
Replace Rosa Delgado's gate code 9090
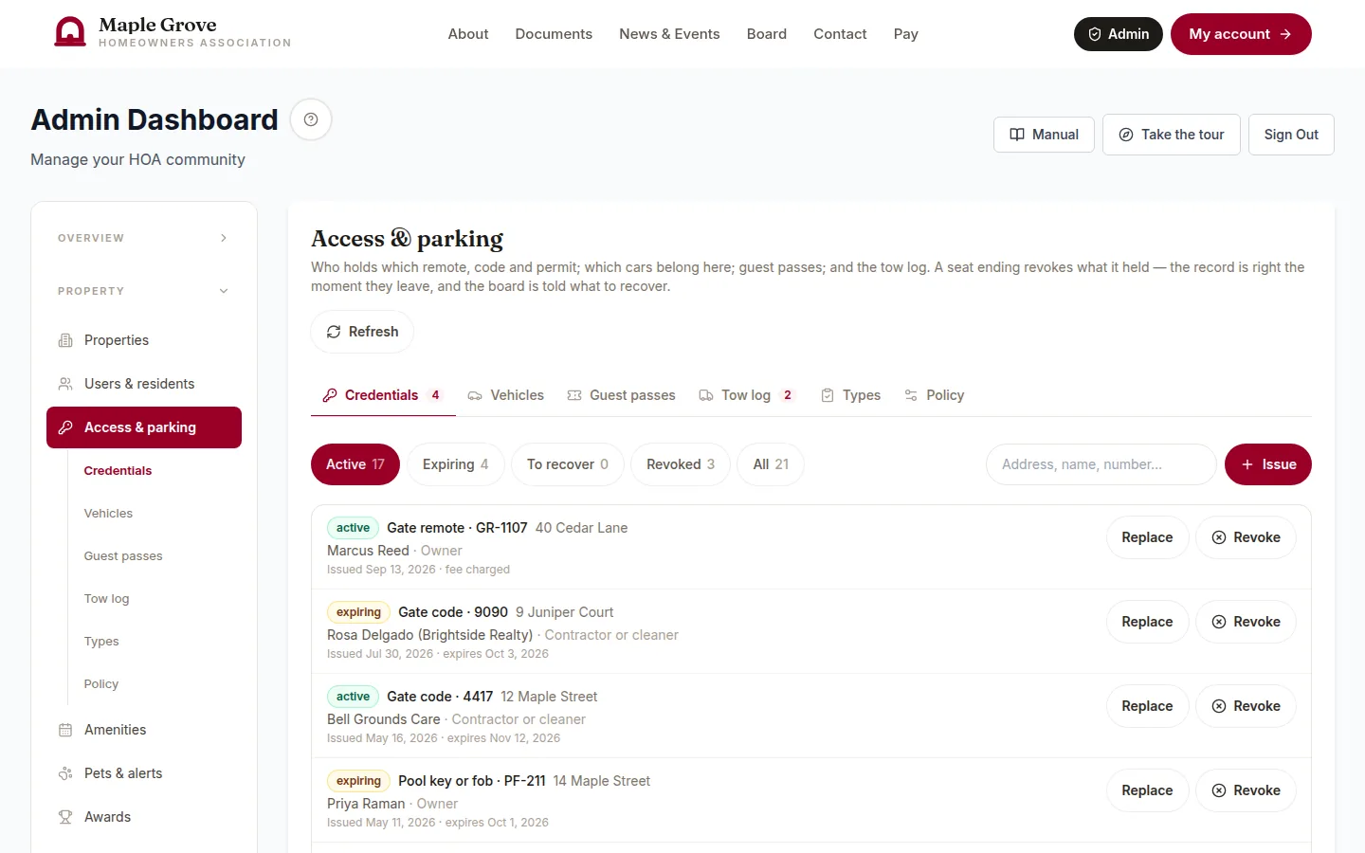[x=1147, y=622]
